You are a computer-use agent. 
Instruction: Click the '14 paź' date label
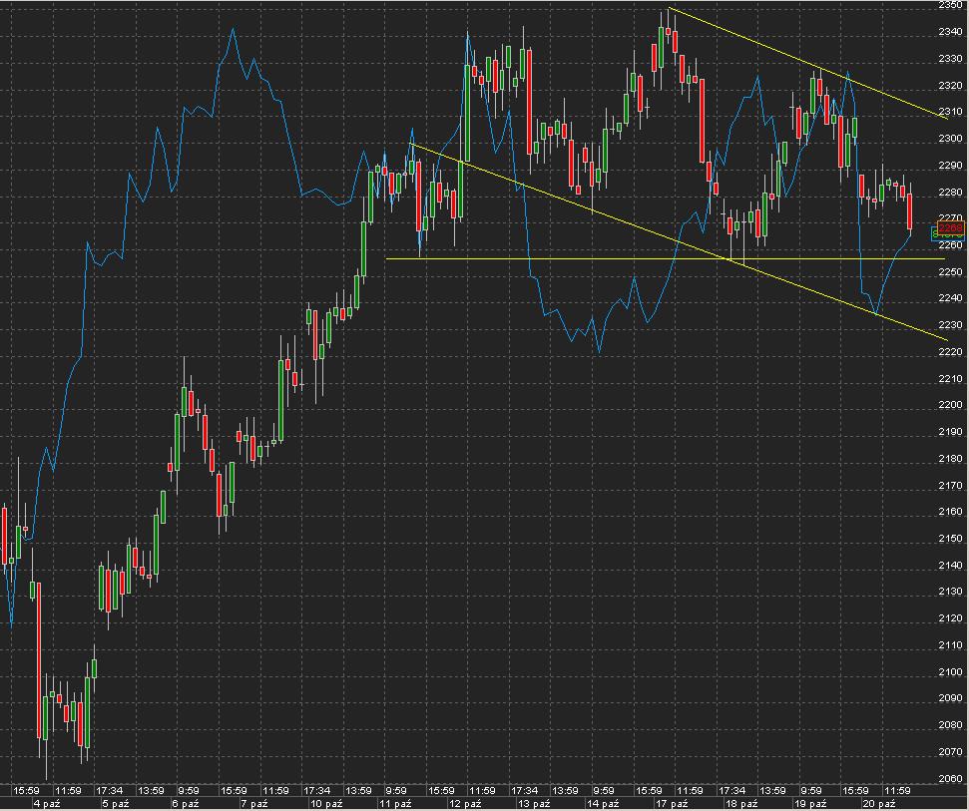pyautogui.click(x=603, y=804)
